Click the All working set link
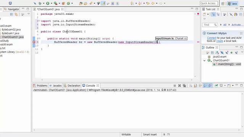This screenshot has height=137, width=244. 225,25
